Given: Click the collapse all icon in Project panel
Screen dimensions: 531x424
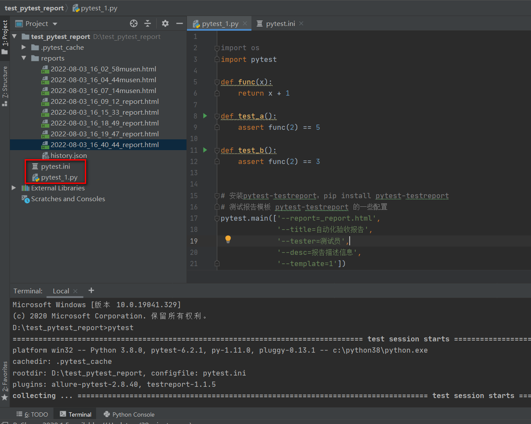Looking at the screenshot, I should [148, 23].
